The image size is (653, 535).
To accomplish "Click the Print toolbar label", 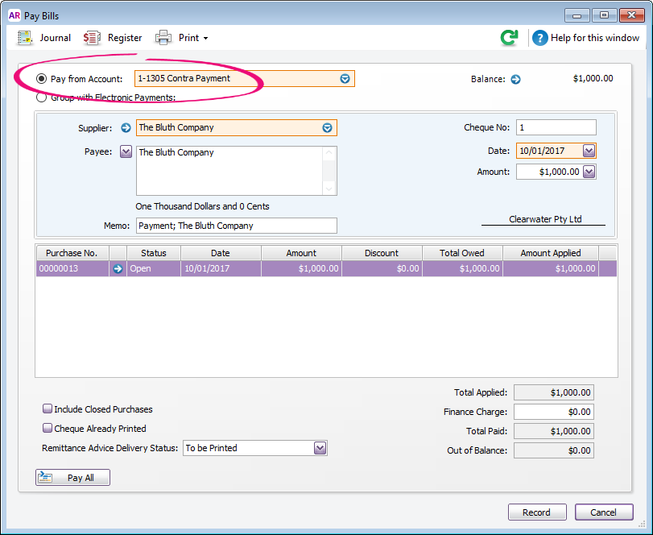I will (x=188, y=38).
